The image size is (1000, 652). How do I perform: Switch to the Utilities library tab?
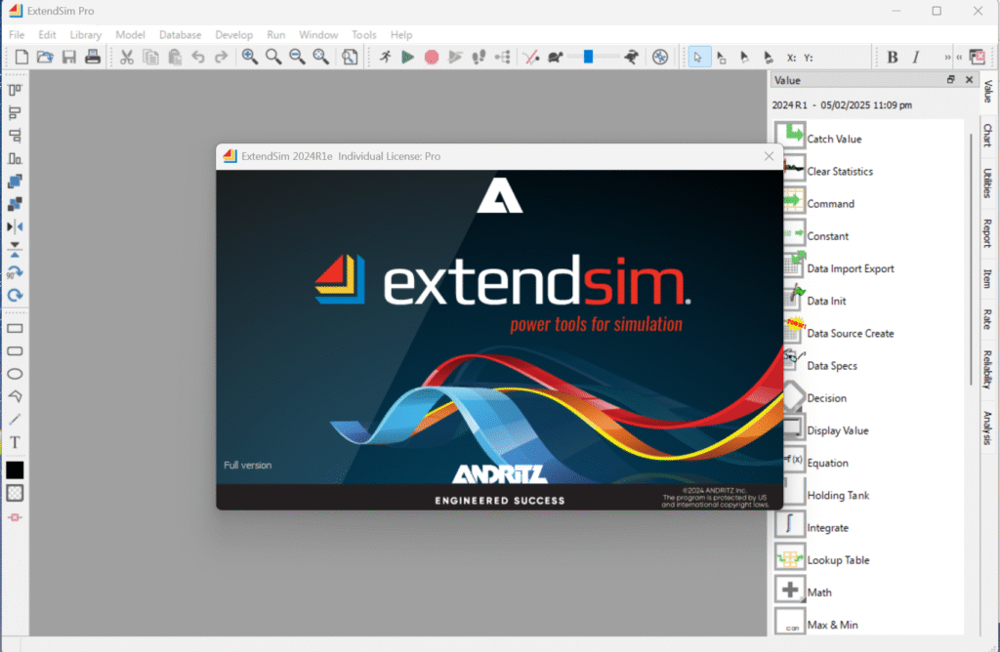(x=988, y=183)
